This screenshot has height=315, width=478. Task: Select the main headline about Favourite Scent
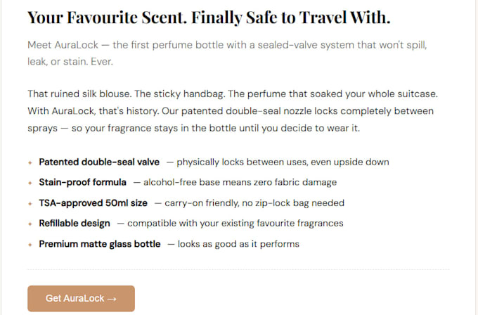pyautogui.click(x=209, y=18)
